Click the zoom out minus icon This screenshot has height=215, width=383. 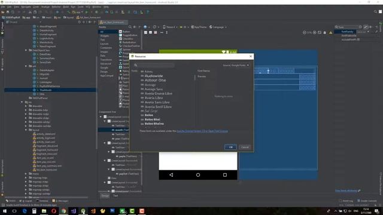pyautogui.click(x=305, y=32)
